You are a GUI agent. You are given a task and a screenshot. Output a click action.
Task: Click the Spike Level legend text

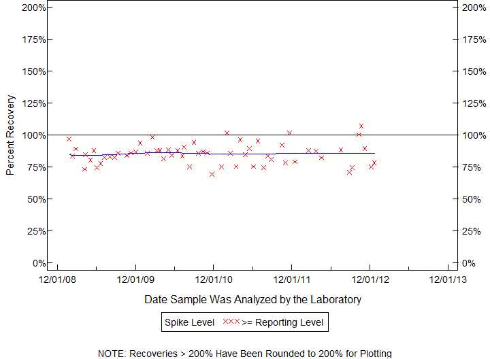(x=189, y=322)
